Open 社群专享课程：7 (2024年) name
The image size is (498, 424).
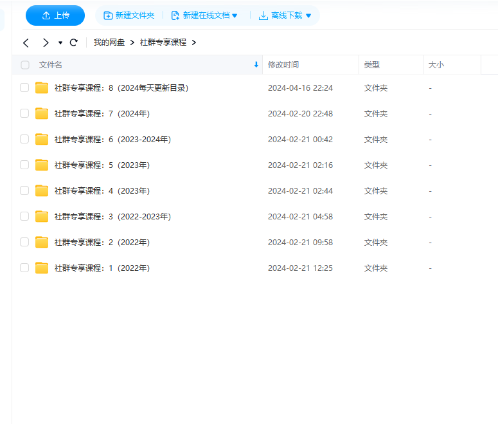pos(102,113)
